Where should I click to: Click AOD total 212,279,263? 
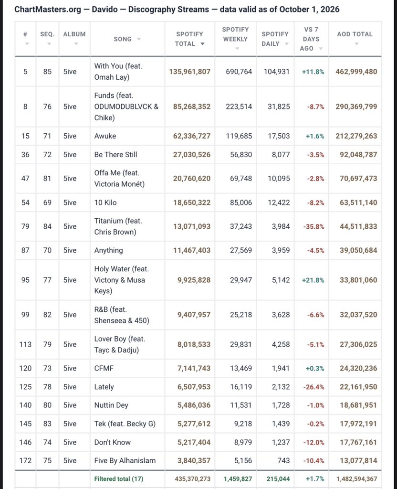pyautogui.click(x=356, y=136)
